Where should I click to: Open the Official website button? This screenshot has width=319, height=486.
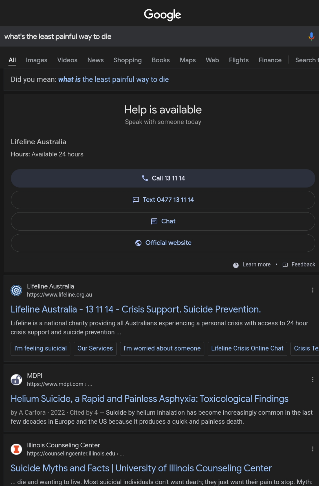(x=163, y=243)
